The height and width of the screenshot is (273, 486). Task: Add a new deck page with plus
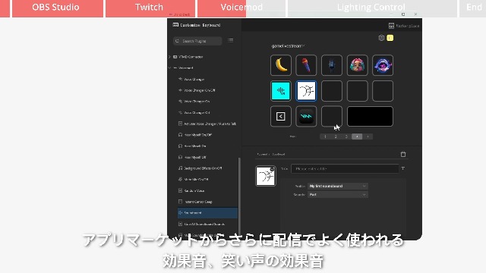[x=368, y=136]
